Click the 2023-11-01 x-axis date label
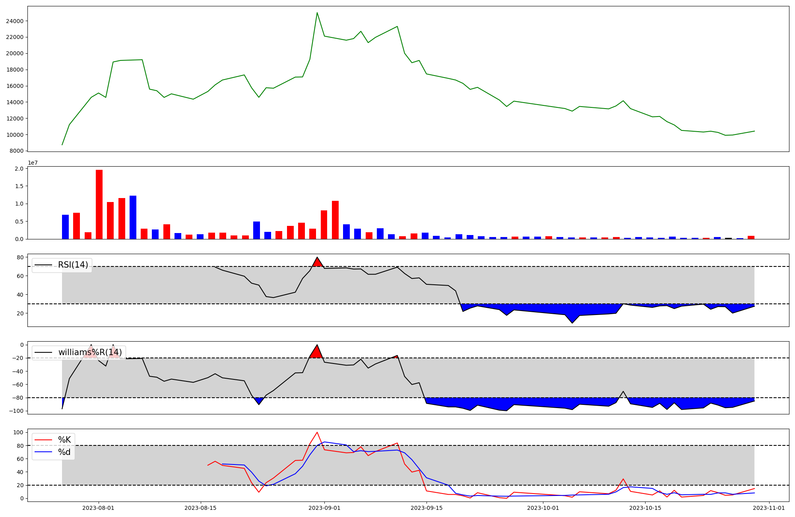Viewport: 795px width, 517px height. (x=768, y=508)
